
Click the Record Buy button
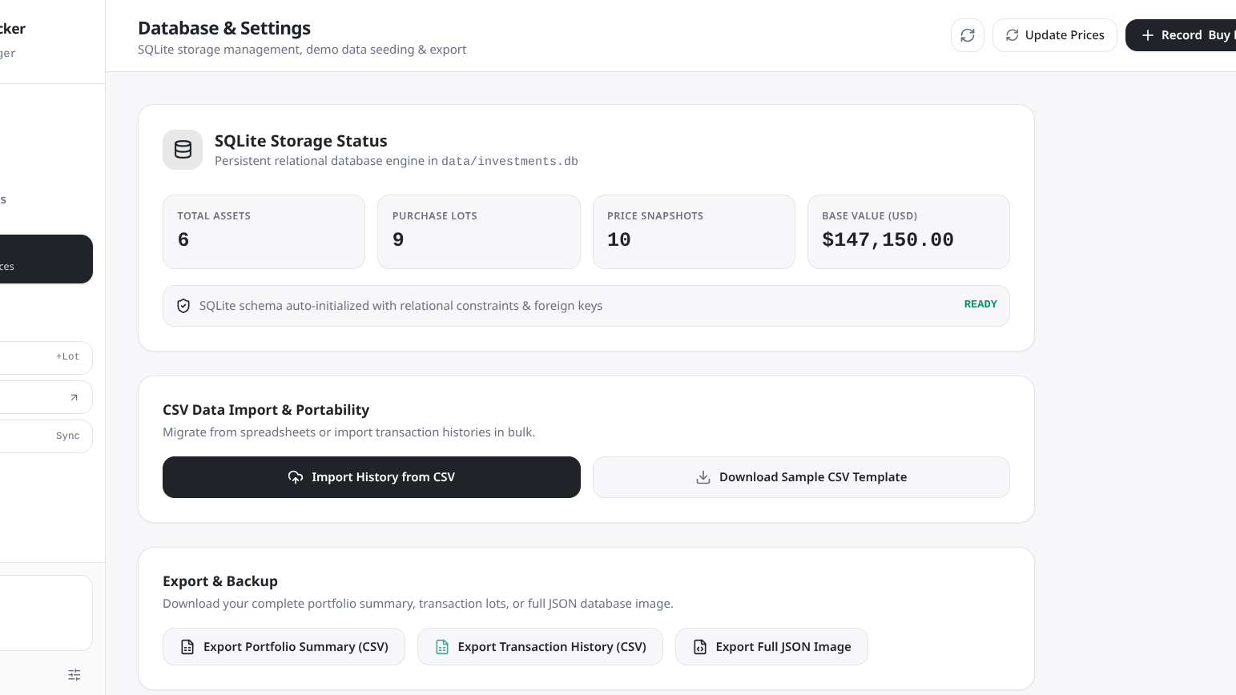click(x=1181, y=35)
